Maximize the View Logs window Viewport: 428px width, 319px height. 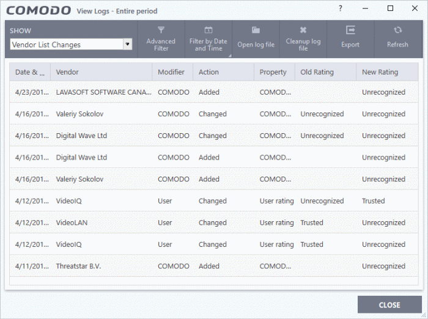(x=391, y=9)
